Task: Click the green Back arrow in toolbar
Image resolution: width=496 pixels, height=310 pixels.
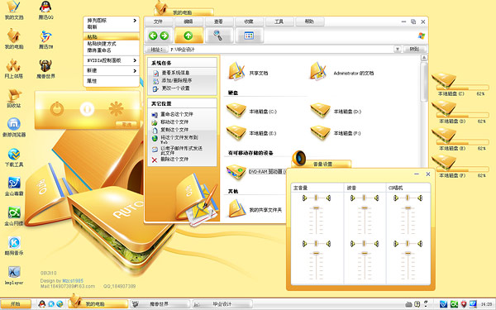Action: coord(153,36)
